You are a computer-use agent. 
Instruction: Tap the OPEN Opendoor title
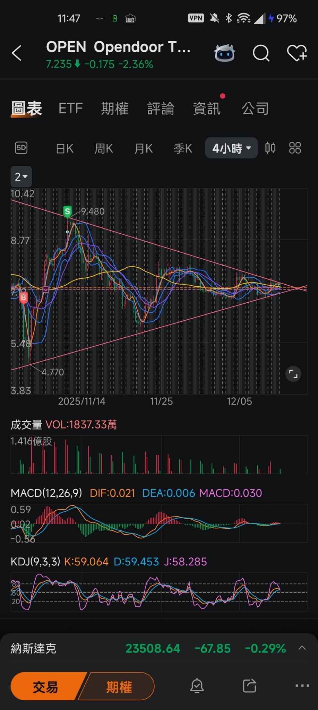pyautogui.click(x=118, y=47)
